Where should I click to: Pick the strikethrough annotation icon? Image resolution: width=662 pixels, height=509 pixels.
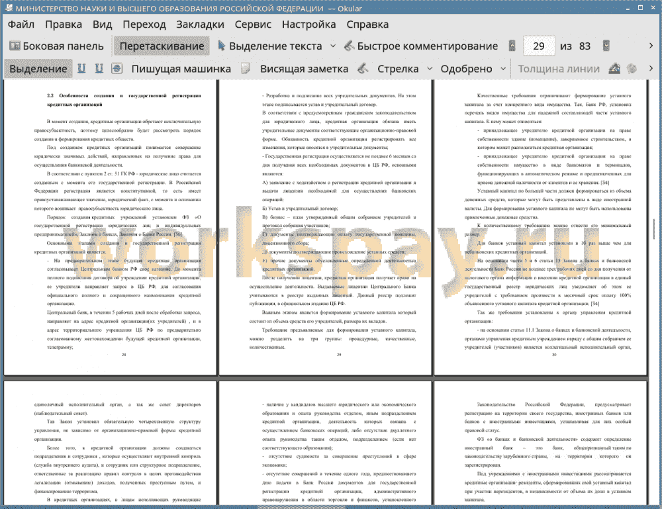click(117, 68)
